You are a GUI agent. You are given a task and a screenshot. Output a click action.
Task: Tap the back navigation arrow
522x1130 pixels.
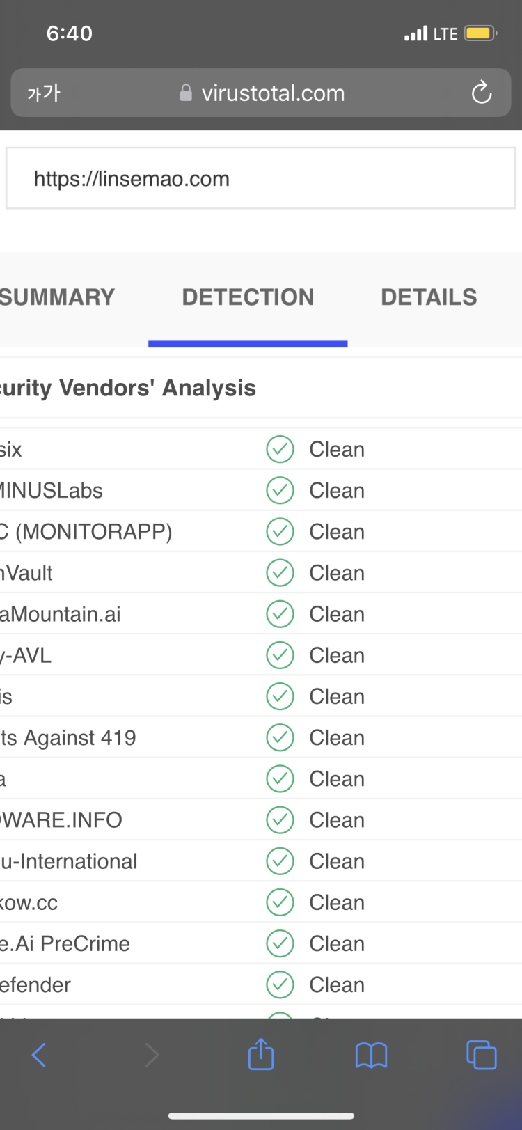tap(39, 1055)
